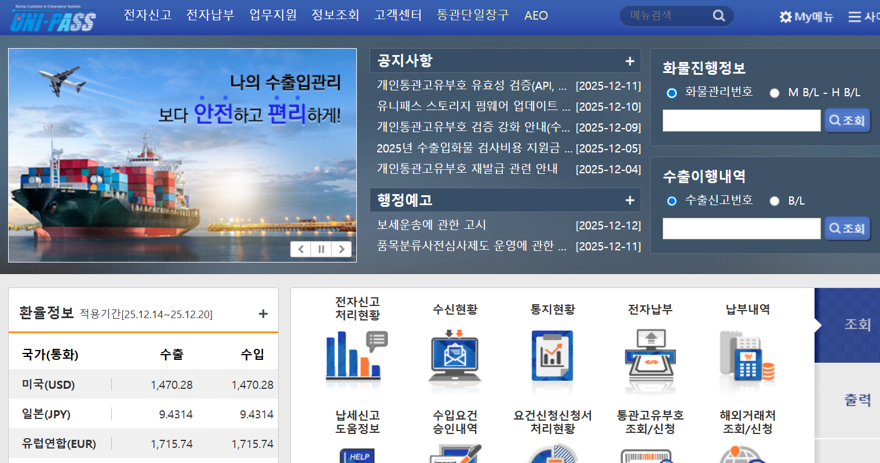Viewport: 880px width, 463px height.
Task: Expand the 공지사항 notice panel
Action: (x=629, y=60)
